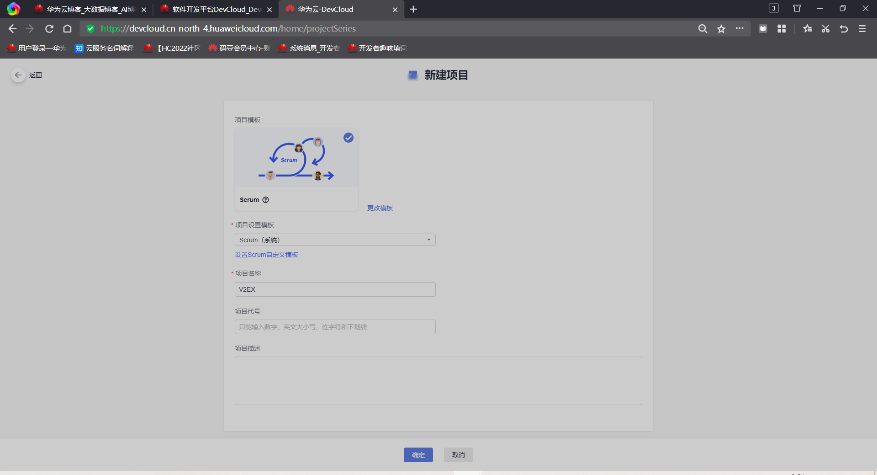This screenshot has height=475, width=877.
Task: Open 设置Scrum自定义模板 link
Action: 266,255
